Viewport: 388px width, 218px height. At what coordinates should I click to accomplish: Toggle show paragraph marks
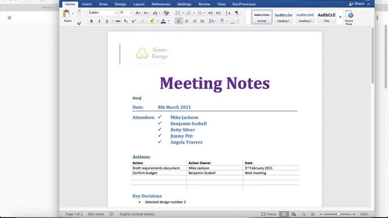coord(236,13)
